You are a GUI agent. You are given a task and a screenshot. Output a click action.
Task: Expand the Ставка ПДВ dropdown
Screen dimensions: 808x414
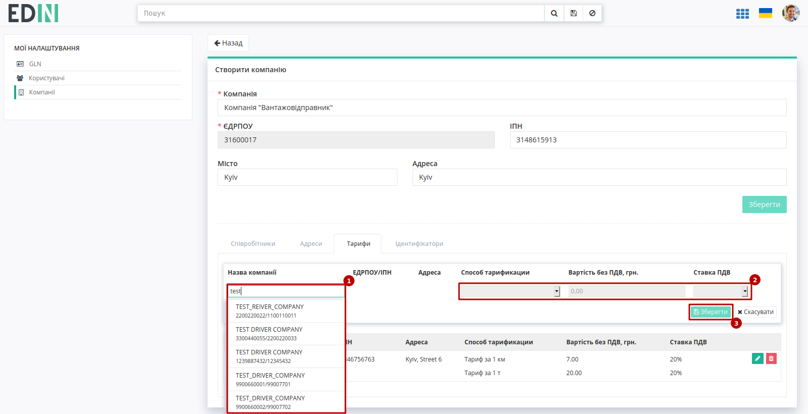[721, 291]
